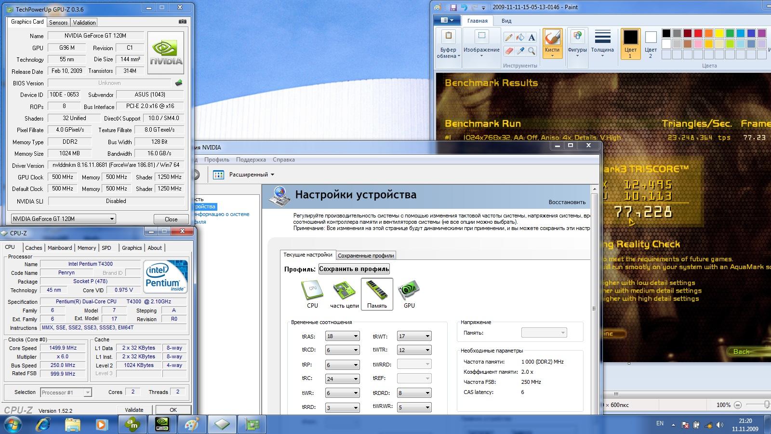Image resolution: width=771 pixels, height=434 pixels.
Task: Open the tRCD timing dropdown
Action: tap(342, 350)
